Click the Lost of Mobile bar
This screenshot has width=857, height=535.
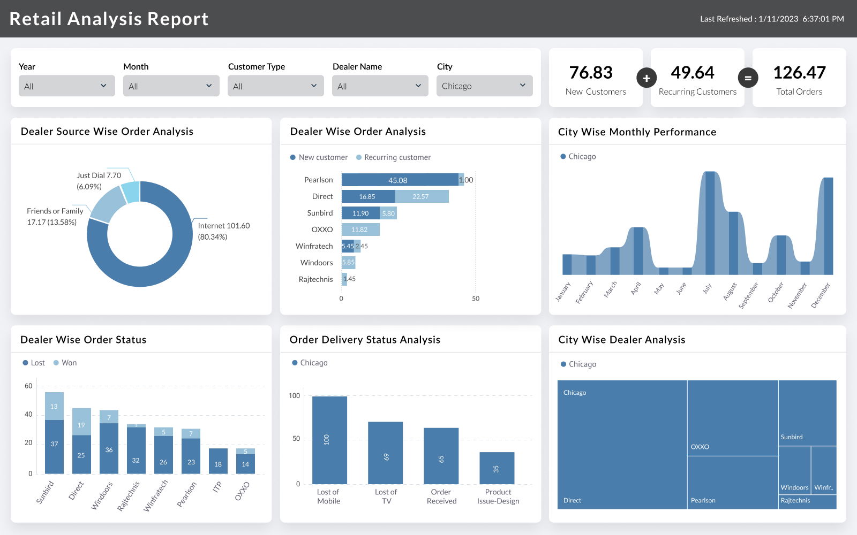[329, 440]
